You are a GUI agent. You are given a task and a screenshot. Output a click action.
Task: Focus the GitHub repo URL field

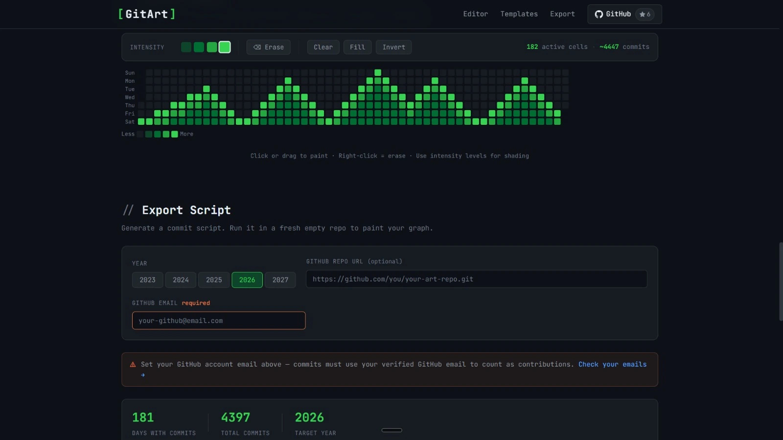(477, 279)
